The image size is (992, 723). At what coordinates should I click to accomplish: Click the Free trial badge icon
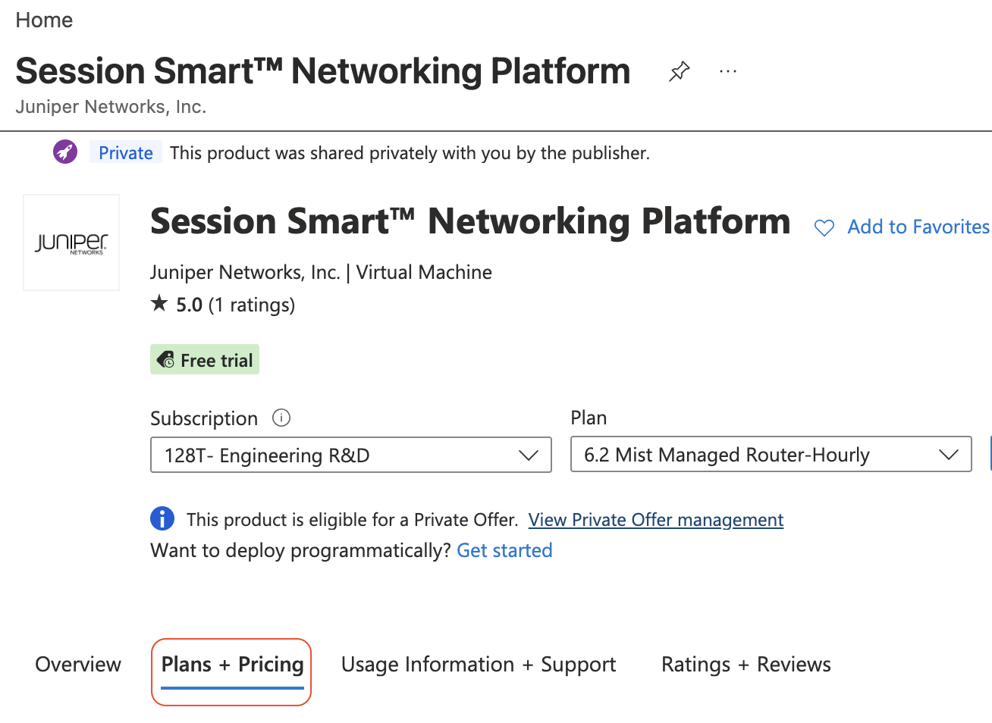(x=165, y=360)
